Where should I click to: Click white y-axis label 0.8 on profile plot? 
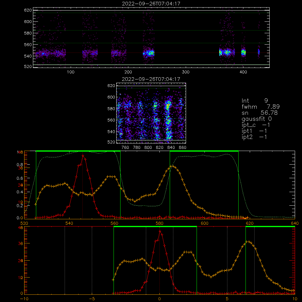point(20,165)
